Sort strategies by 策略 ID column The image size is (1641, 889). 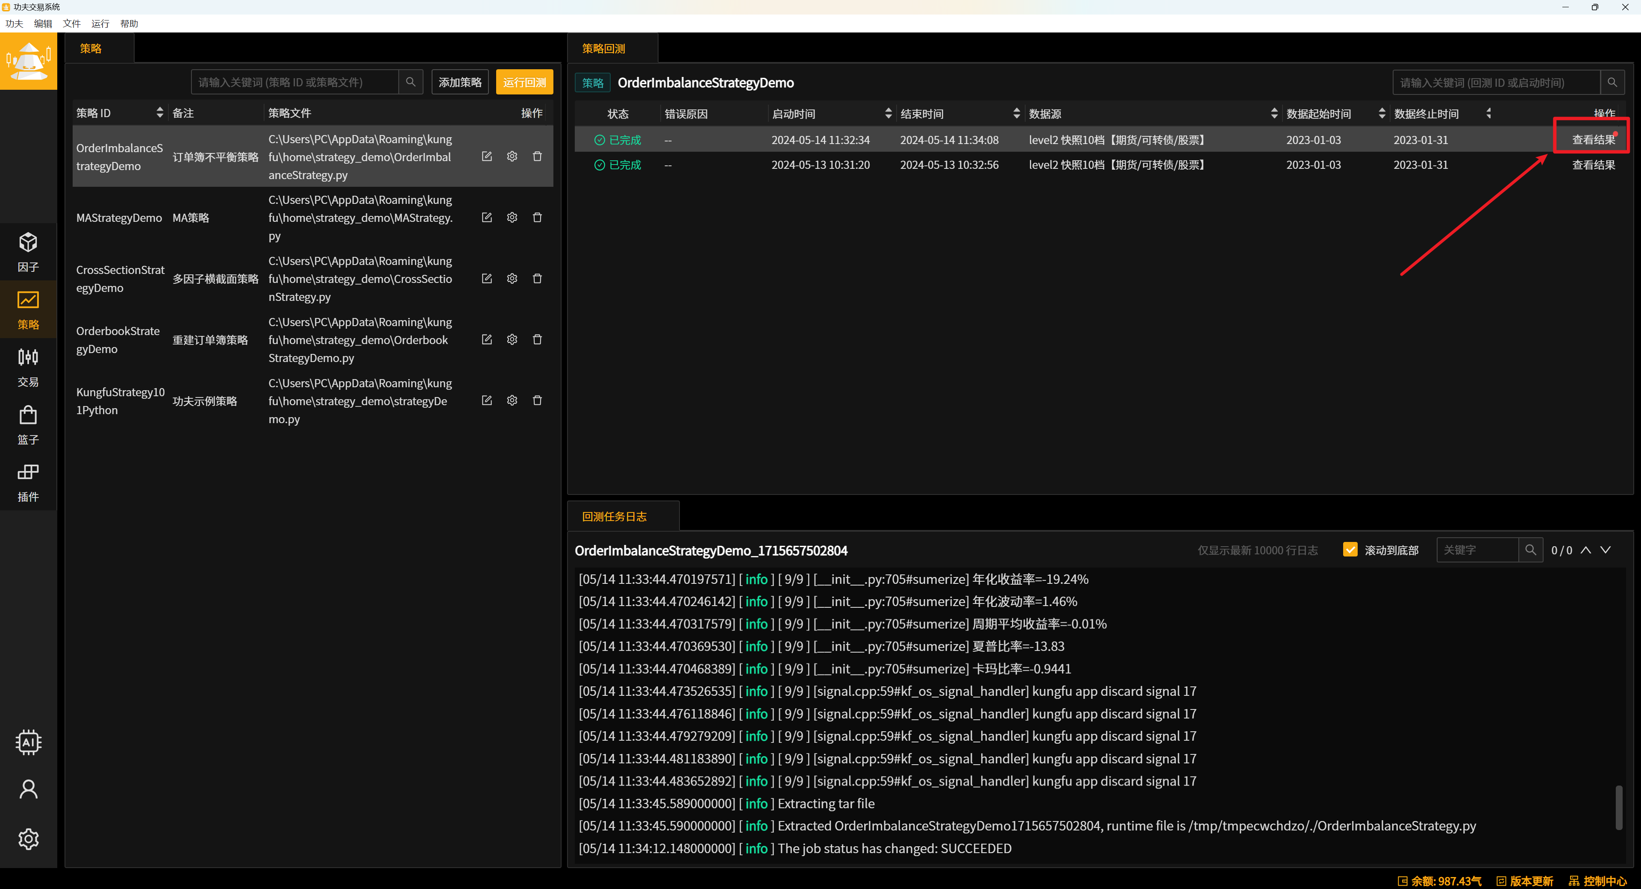(x=159, y=113)
